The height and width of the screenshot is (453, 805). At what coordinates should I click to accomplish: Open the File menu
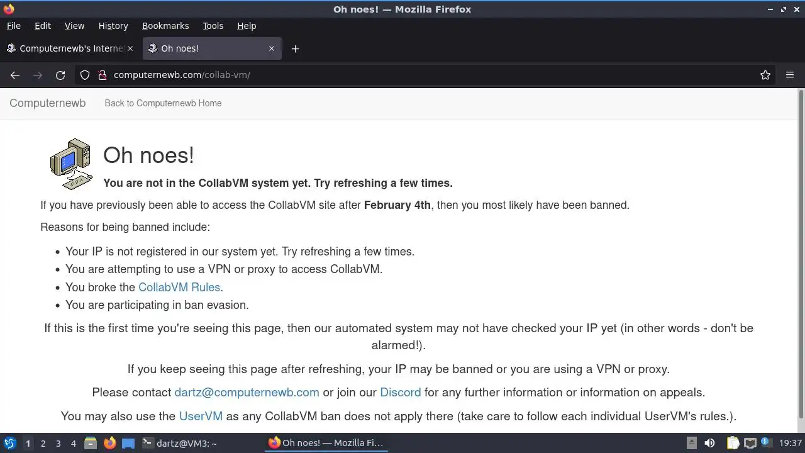click(x=13, y=26)
